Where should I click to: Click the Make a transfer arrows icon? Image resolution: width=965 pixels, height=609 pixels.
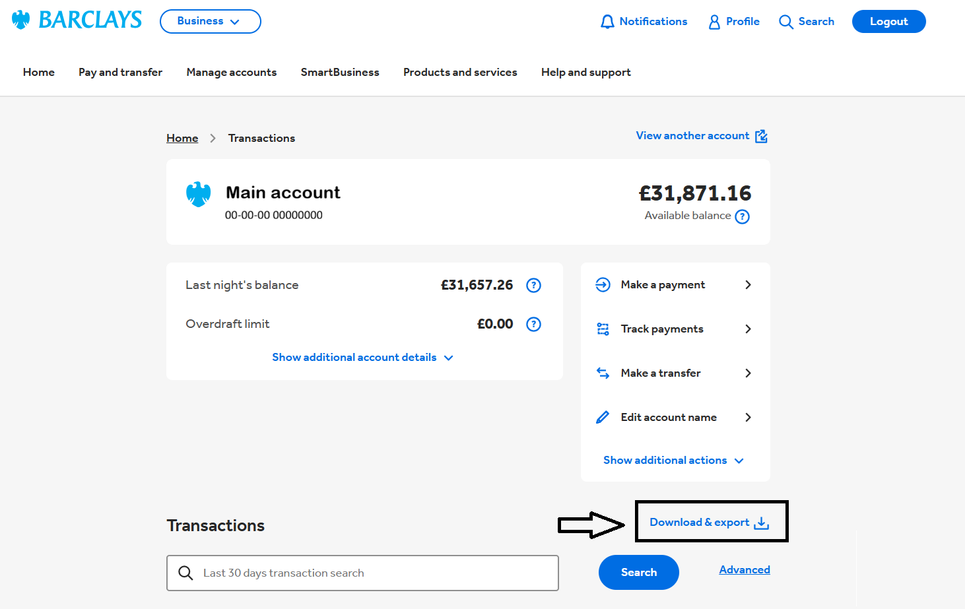click(x=603, y=373)
